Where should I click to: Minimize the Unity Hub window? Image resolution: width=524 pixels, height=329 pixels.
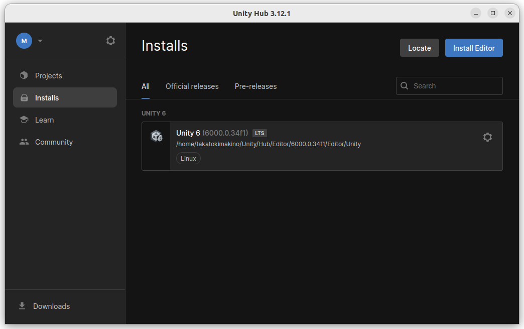coord(475,14)
